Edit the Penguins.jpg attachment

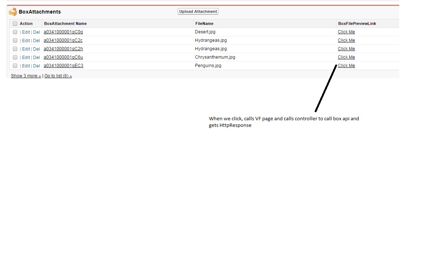26,66
